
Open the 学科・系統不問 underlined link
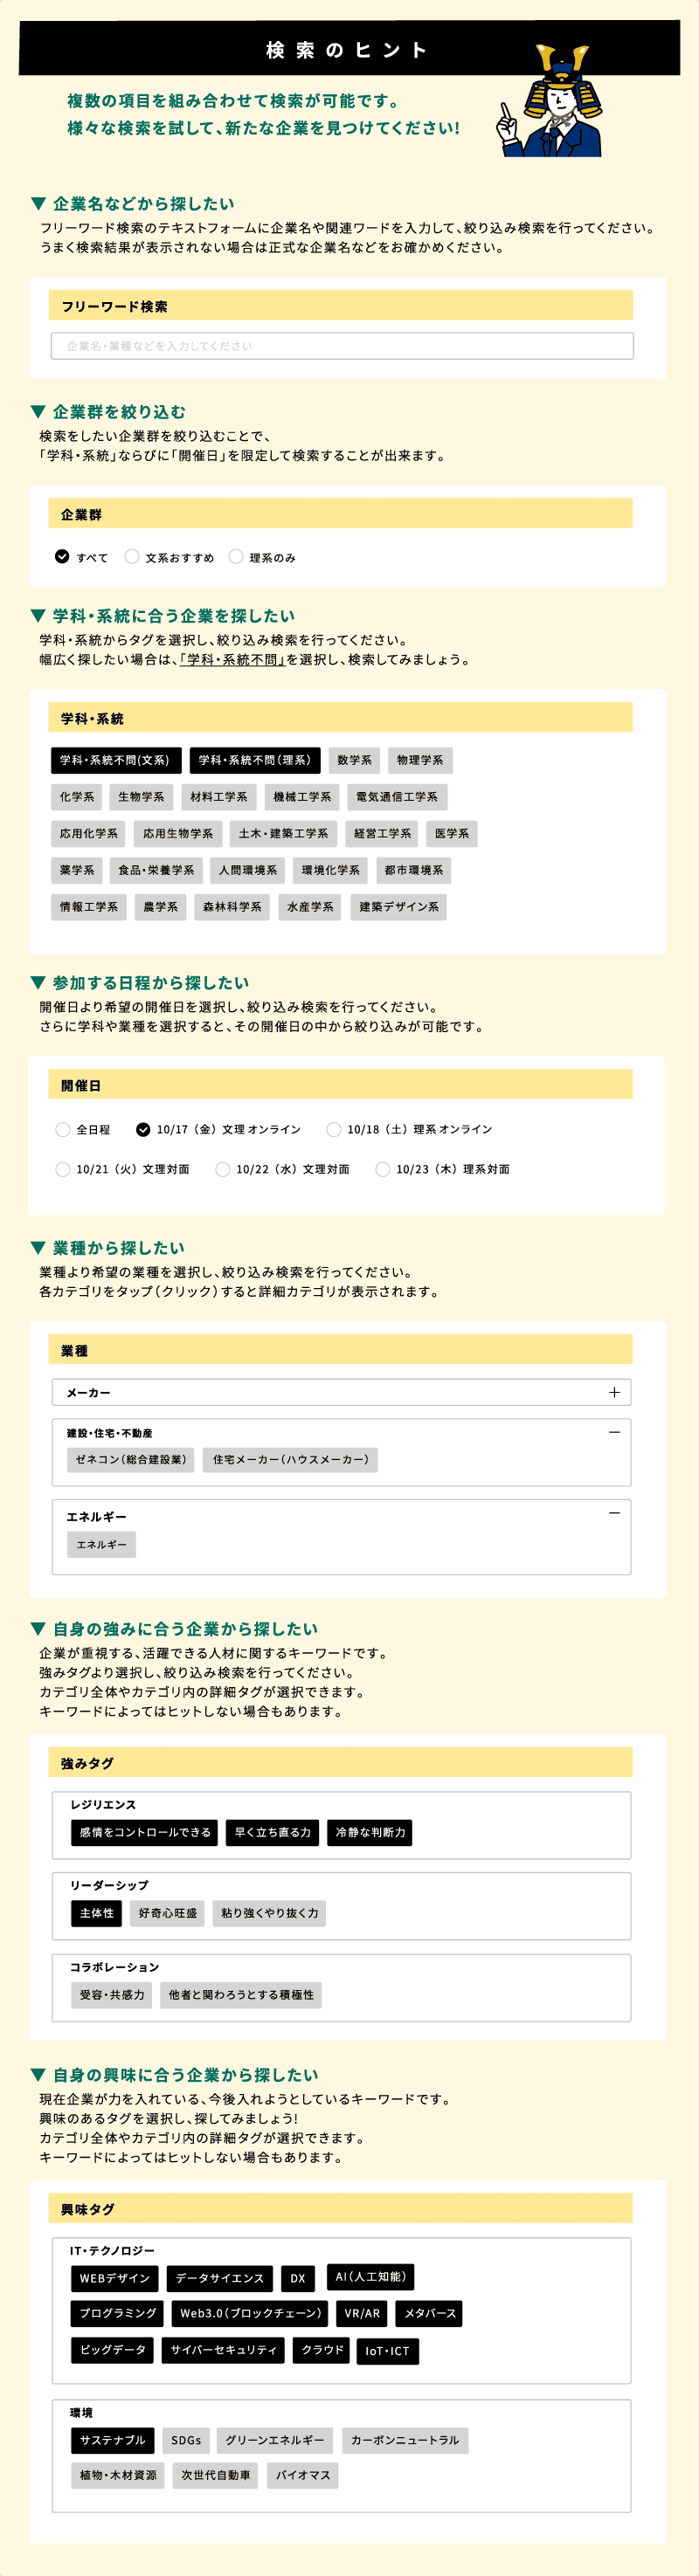point(232,660)
